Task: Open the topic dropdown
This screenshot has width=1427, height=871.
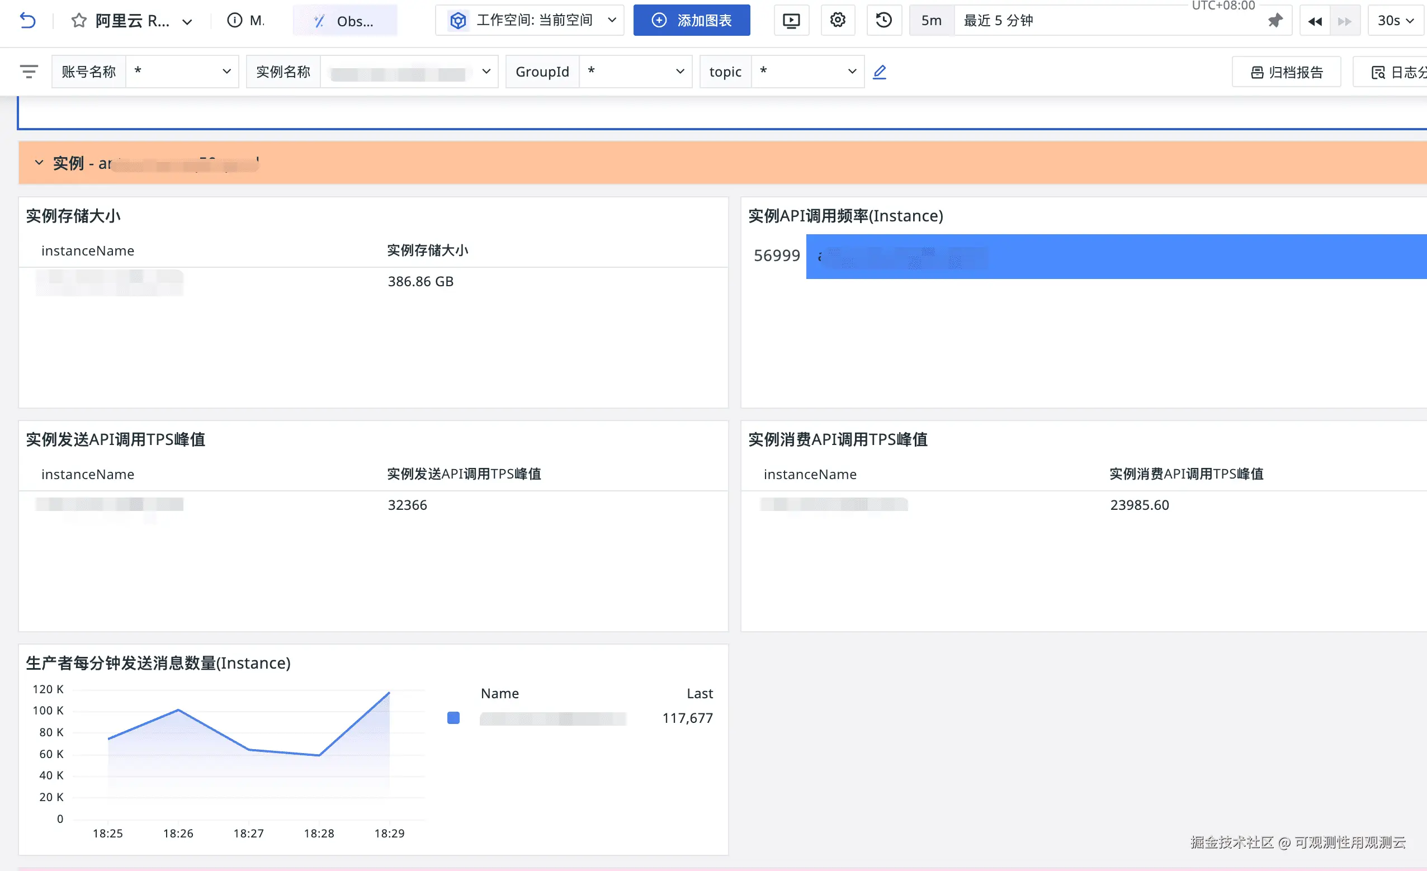Action: click(x=807, y=72)
